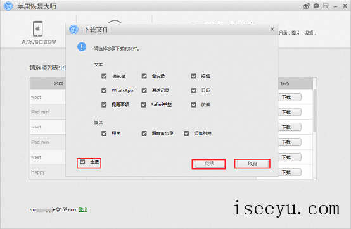Toggle the 语音备忘录 checkbox
The height and width of the screenshot is (229, 351).
[x=144, y=133]
